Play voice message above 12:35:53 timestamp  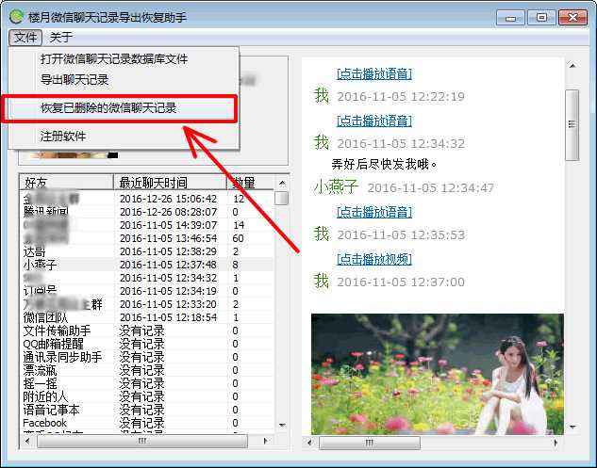pyautogui.click(x=374, y=212)
